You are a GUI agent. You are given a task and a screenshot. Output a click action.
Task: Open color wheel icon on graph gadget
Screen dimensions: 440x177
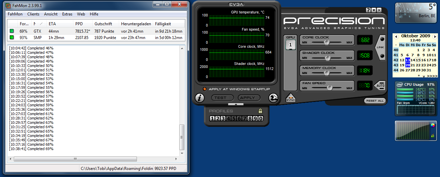pos(433,126)
